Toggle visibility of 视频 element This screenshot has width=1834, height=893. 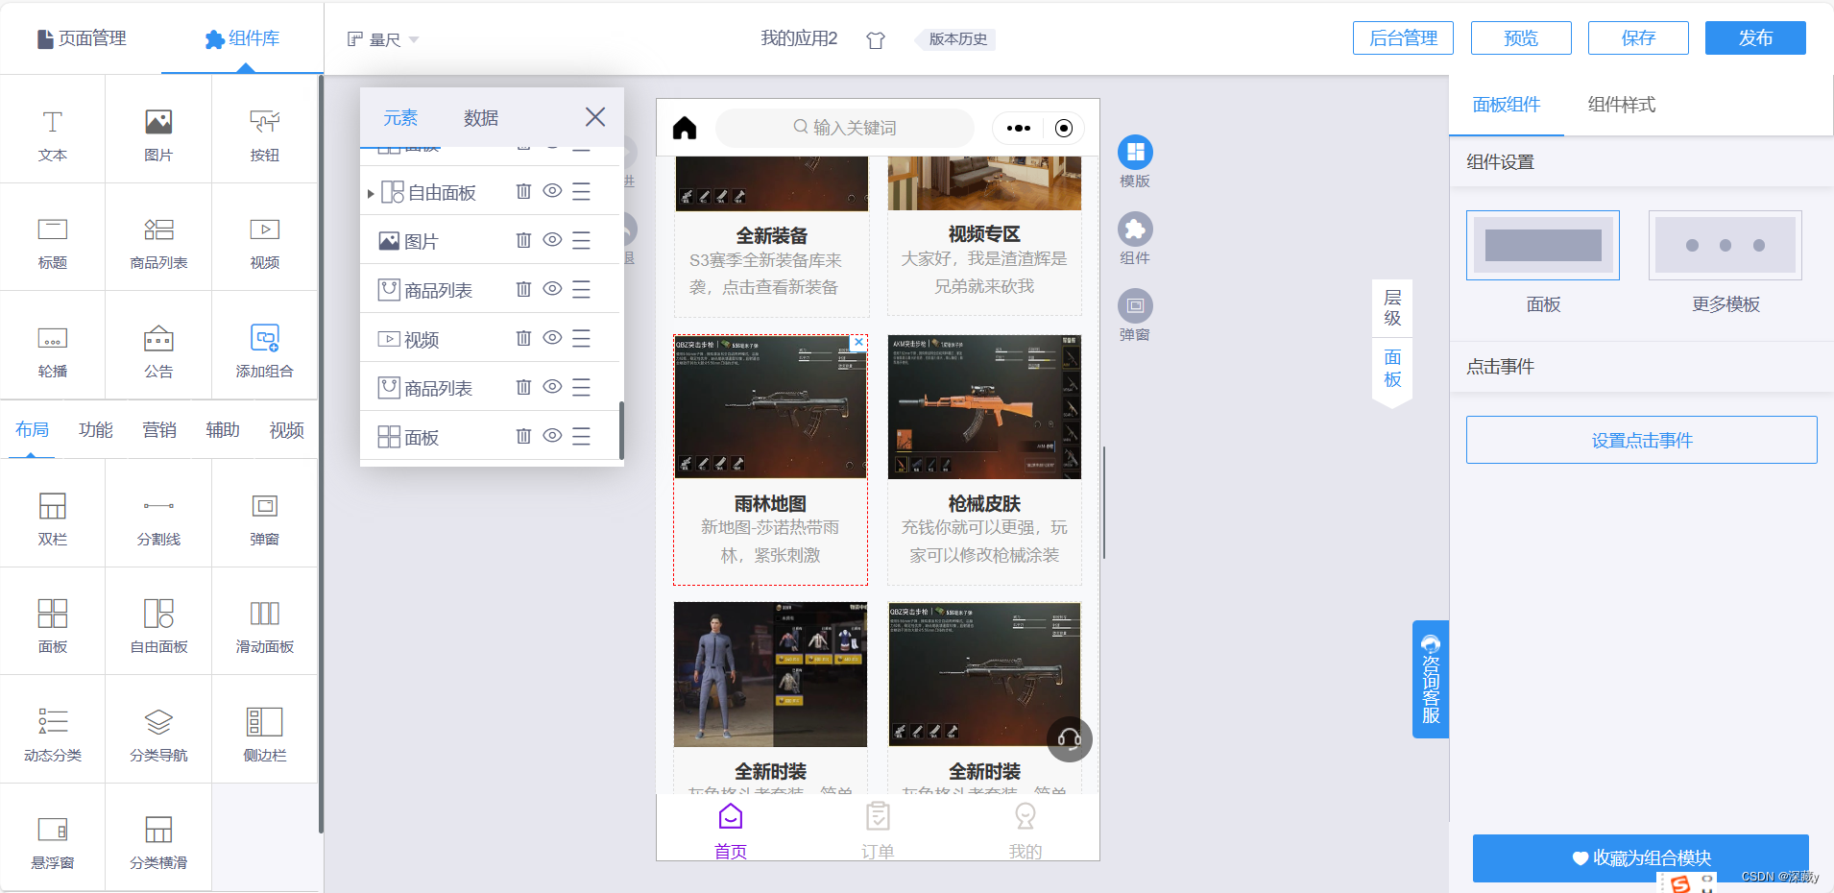point(552,338)
